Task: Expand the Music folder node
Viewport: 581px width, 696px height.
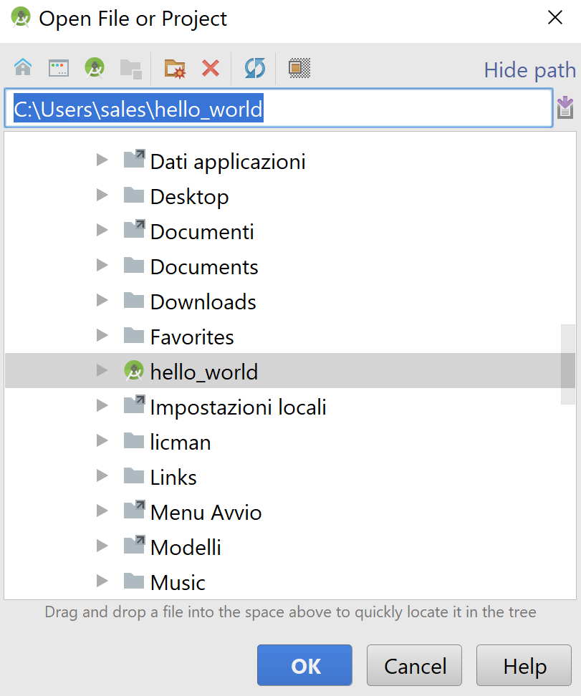Action: (x=102, y=581)
